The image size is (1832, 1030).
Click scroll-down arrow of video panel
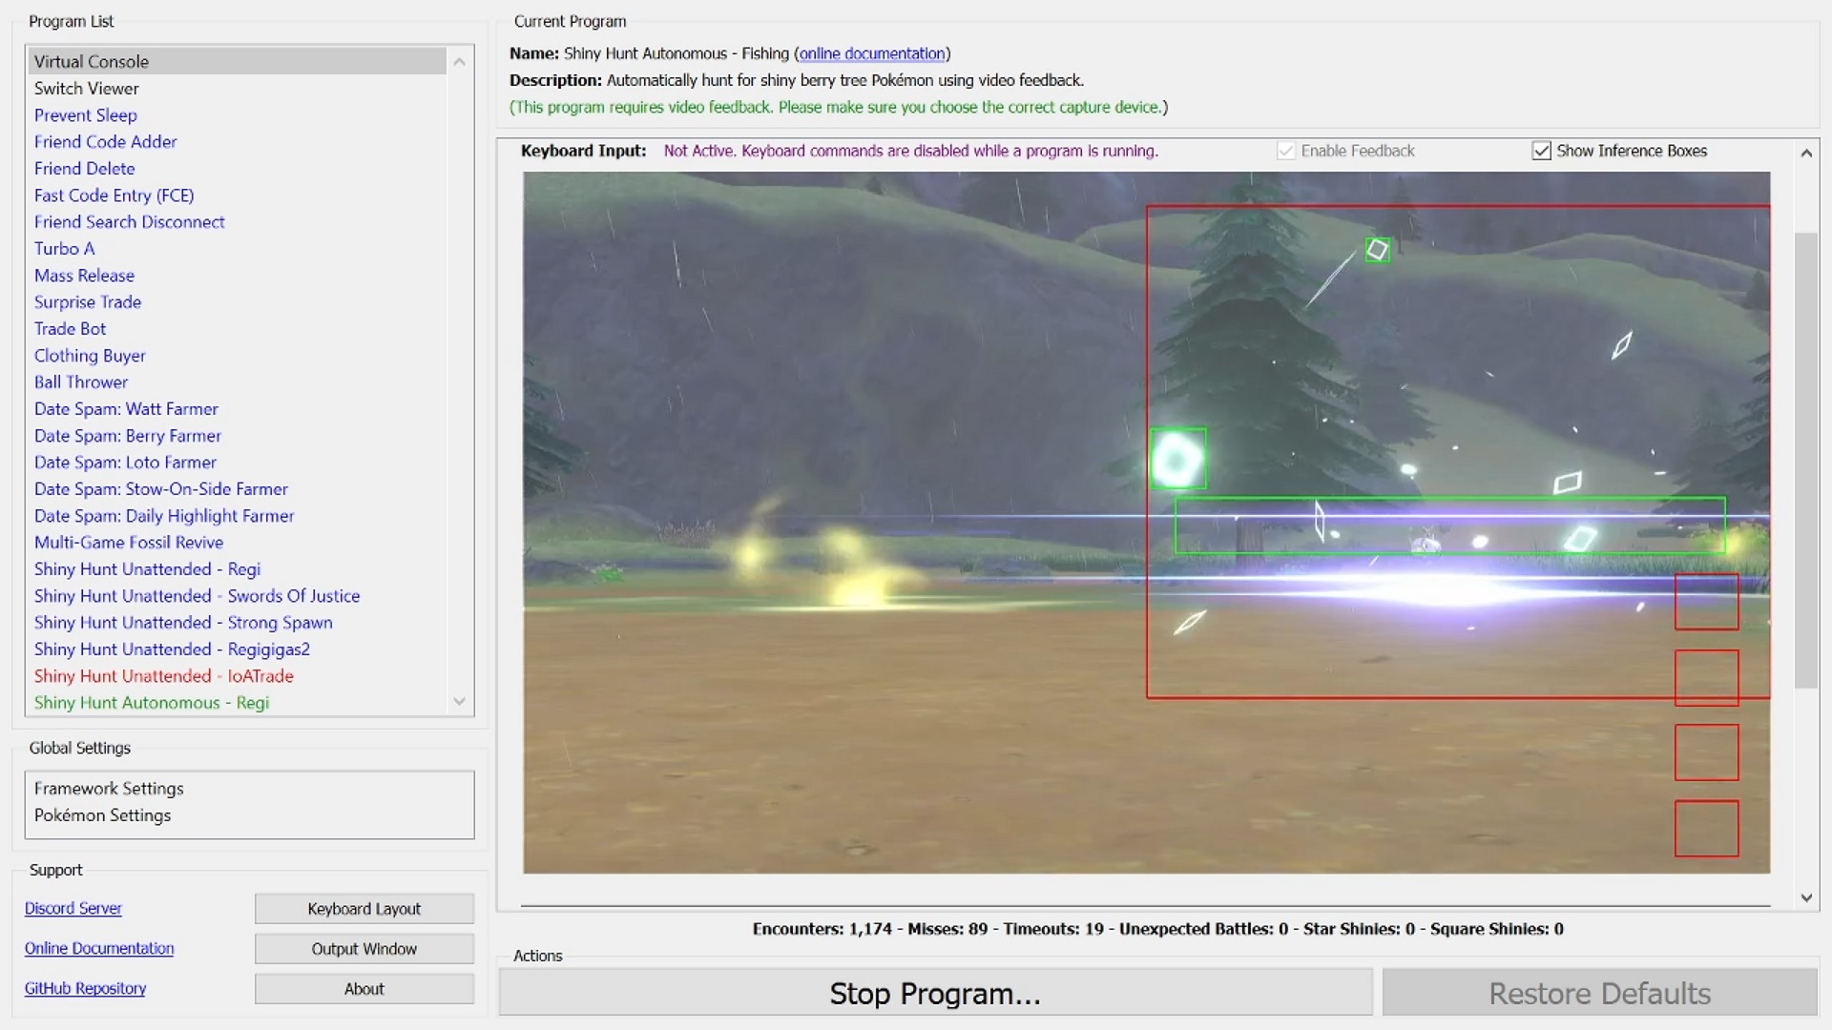point(1805,897)
